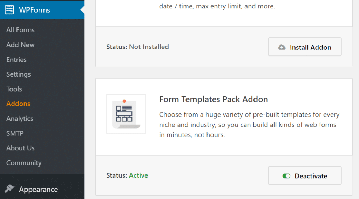
Task: Select Add New under WPForms
Action: 20,45
